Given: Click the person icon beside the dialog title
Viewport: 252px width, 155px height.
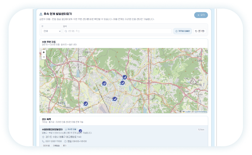Looking at the screenshot, I should (x=41, y=14).
